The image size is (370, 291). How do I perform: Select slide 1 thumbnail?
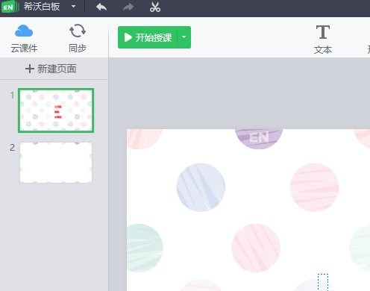(x=56, y=110)
